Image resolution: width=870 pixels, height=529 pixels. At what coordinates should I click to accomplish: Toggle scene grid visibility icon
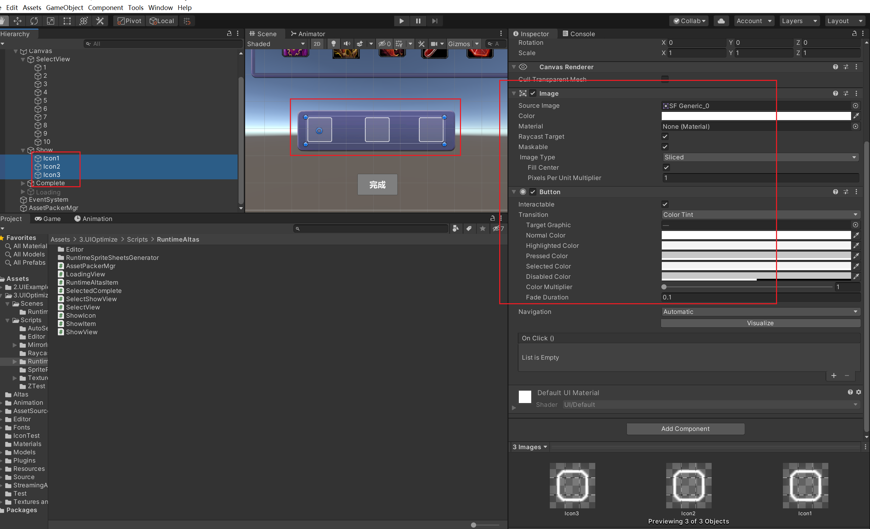click(x=399, y=44)
